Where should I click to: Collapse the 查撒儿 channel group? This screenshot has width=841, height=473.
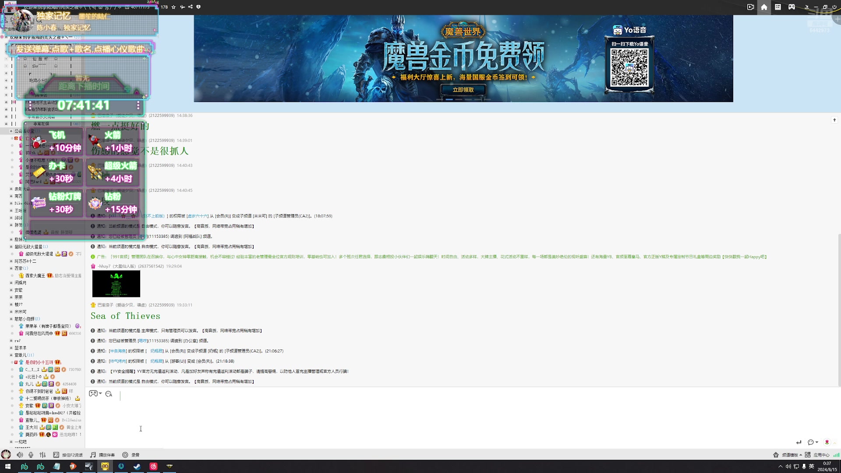[x=11, y=355]
